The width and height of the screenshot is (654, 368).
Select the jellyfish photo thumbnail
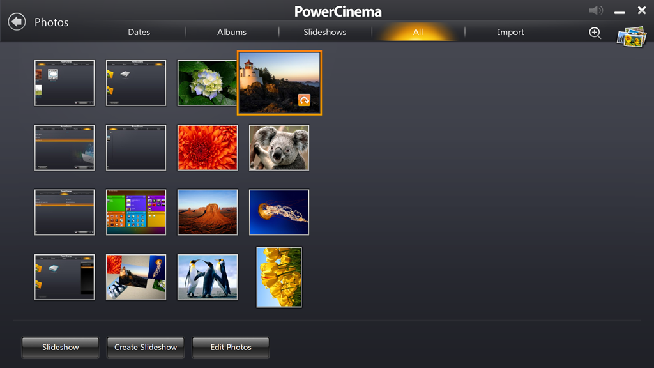(x=279, y=212)
